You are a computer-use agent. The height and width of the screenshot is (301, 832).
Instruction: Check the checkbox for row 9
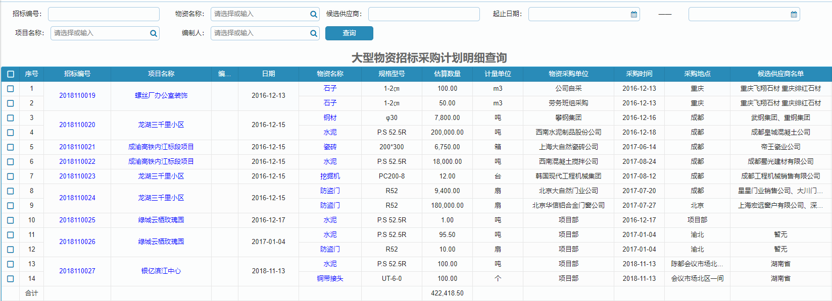pyautogui.click(x=11, y=206)
